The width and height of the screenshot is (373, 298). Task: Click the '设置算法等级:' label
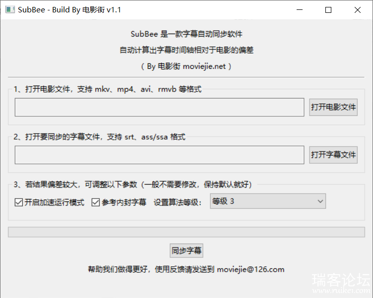(x=178, y=202)
